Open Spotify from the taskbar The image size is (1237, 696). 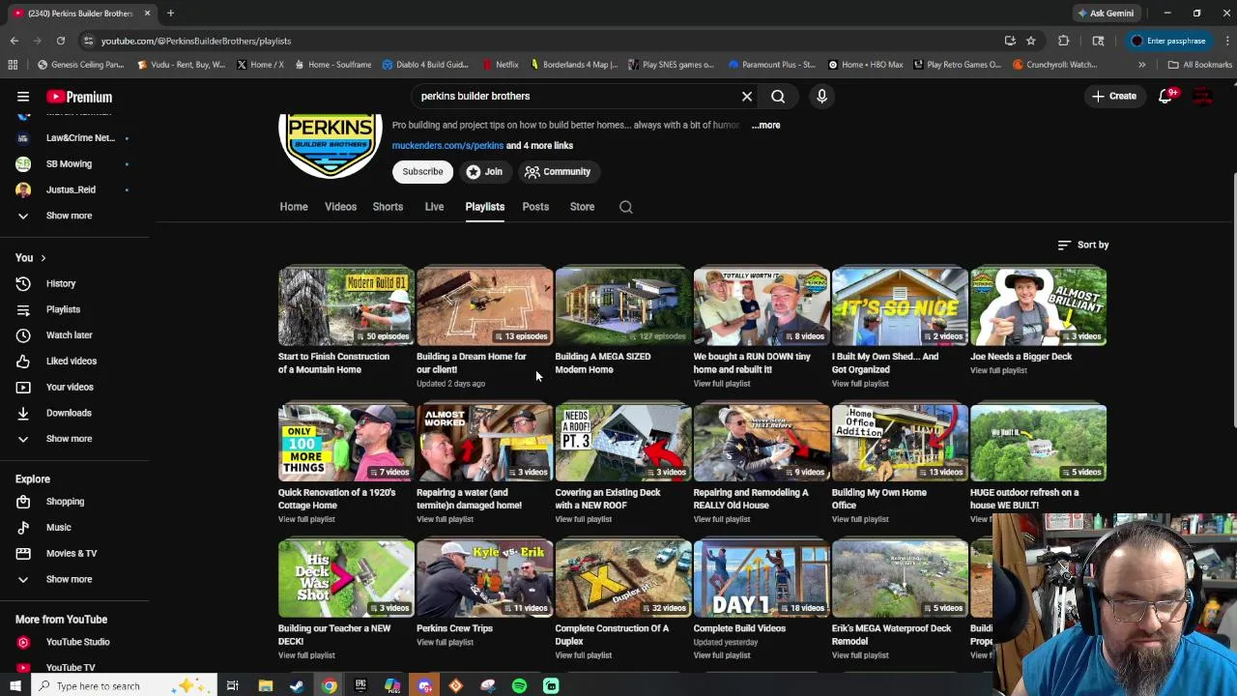519,686
